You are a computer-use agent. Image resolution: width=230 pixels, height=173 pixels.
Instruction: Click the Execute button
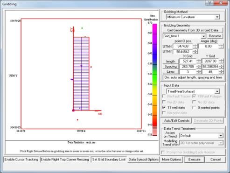pyautogui.click(x=194, y=159)
